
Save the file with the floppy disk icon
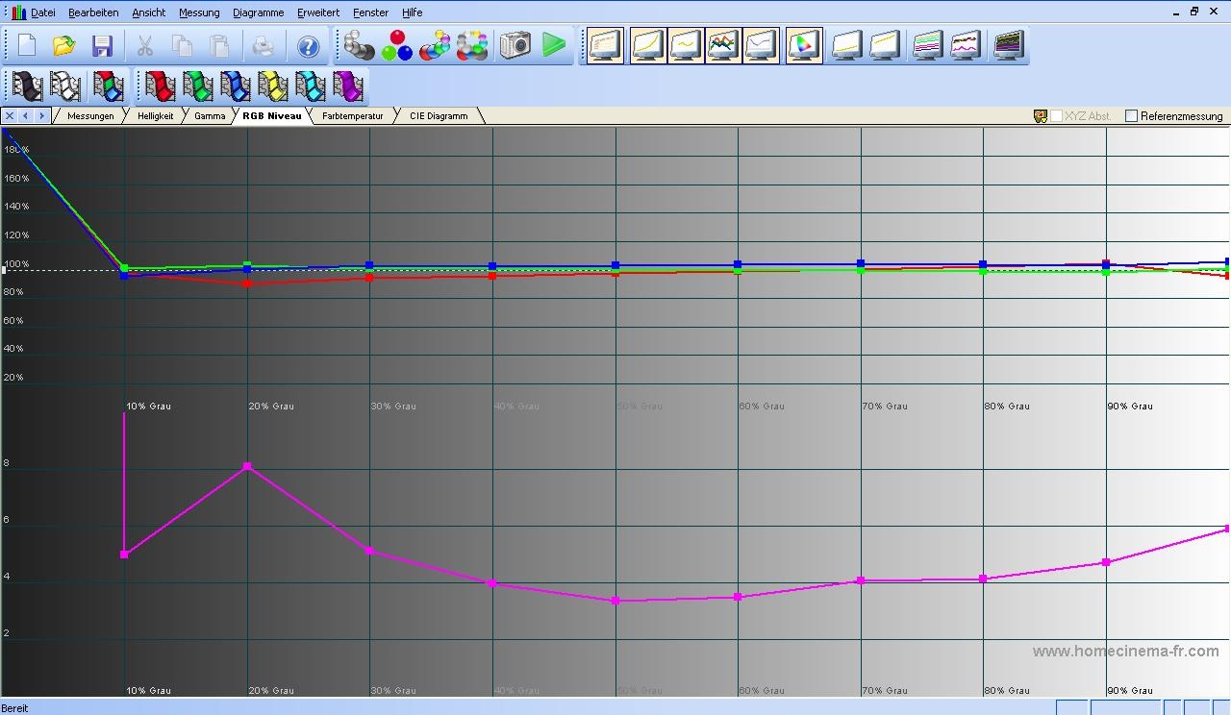(102, 45)
